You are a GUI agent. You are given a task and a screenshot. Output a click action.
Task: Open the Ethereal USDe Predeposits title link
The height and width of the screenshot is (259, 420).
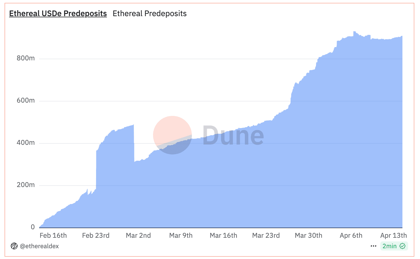click(58, 14)
